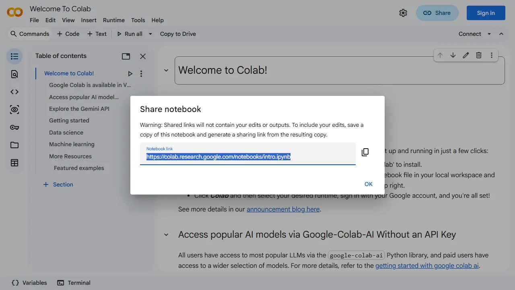Click the Sign in button
515x290 pixels.
tap(486, 13)
